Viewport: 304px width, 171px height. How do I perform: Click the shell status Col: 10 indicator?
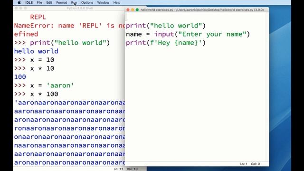point(132,169)
